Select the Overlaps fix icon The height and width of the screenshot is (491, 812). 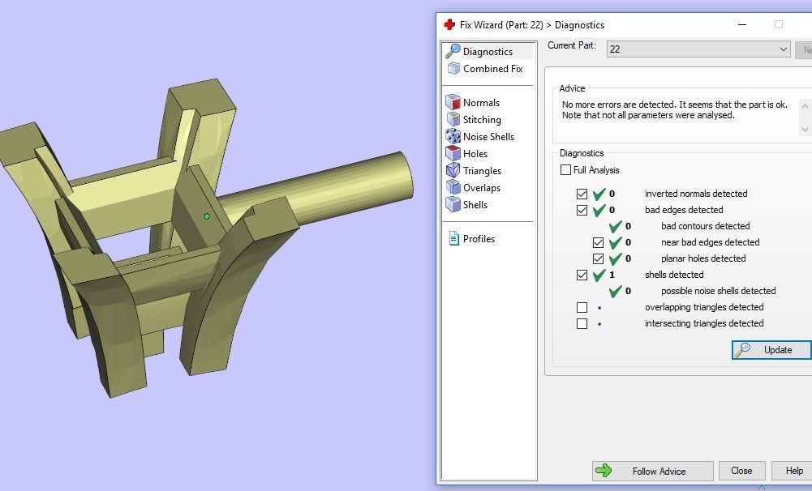pyautogui.click(x=453, y=187)
